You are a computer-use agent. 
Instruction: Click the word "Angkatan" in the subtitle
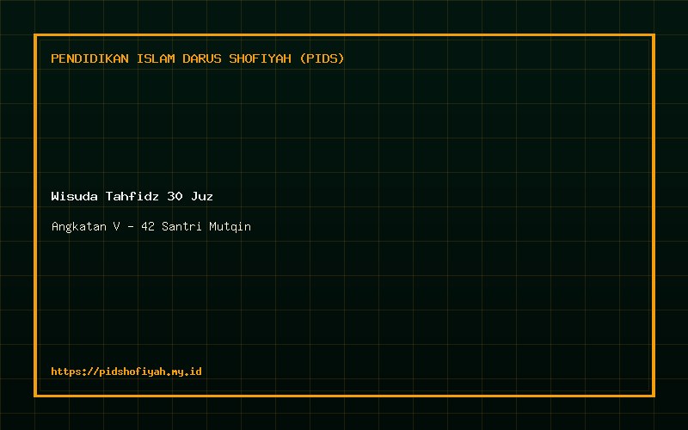click(x=79, y=227)
